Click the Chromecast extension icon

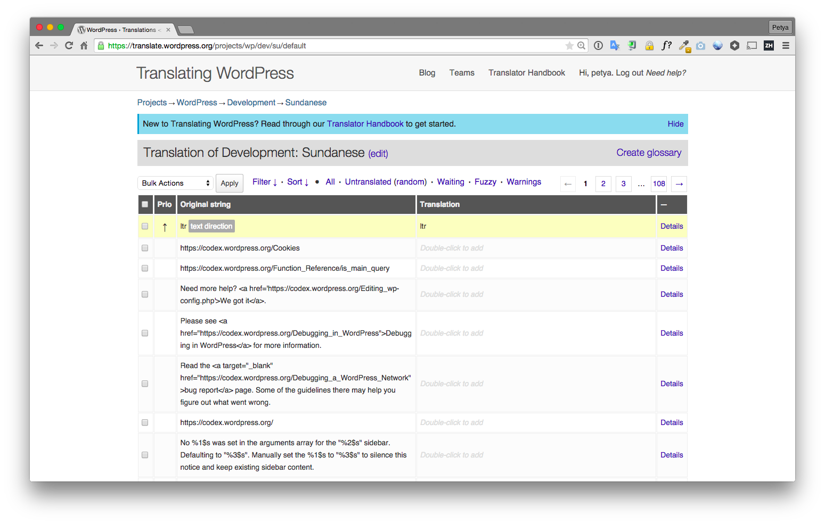pyautogui.click(x=752, y=45)
